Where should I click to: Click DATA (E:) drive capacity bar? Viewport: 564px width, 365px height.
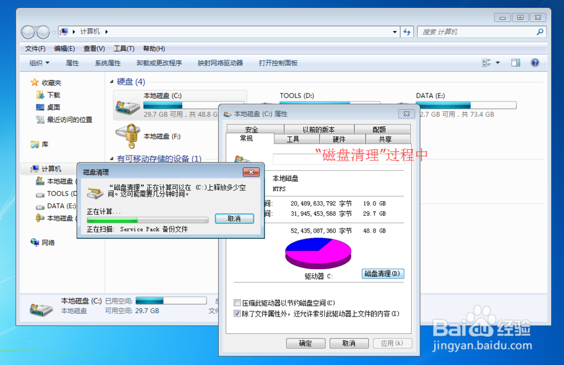tap(466, 105)
